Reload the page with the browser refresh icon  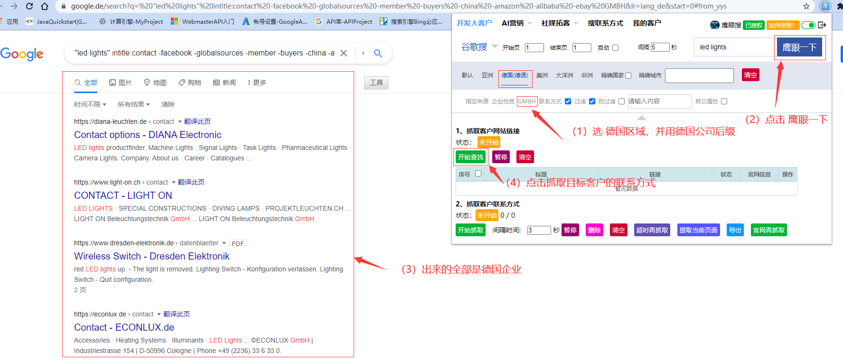29,6
